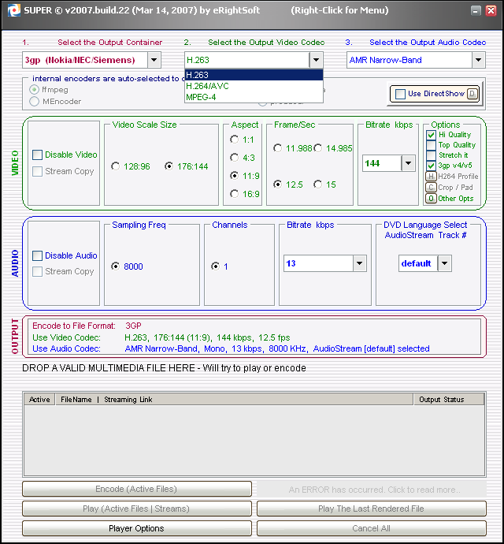
Task: Close the SUPER window
Action: pyautogui.click(x=491, y=11)
